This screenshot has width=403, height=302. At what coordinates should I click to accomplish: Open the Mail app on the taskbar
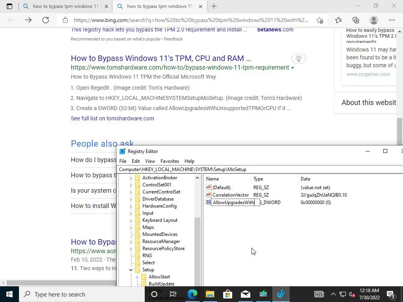pos(246,294)
